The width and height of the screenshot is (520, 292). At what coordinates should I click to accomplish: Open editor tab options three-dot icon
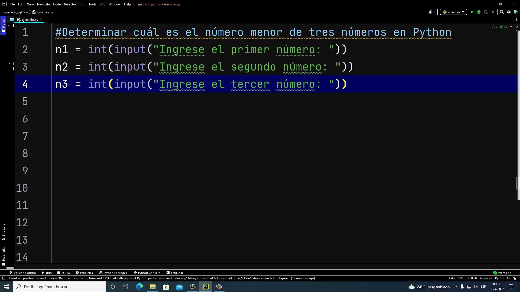pos(516,19)
